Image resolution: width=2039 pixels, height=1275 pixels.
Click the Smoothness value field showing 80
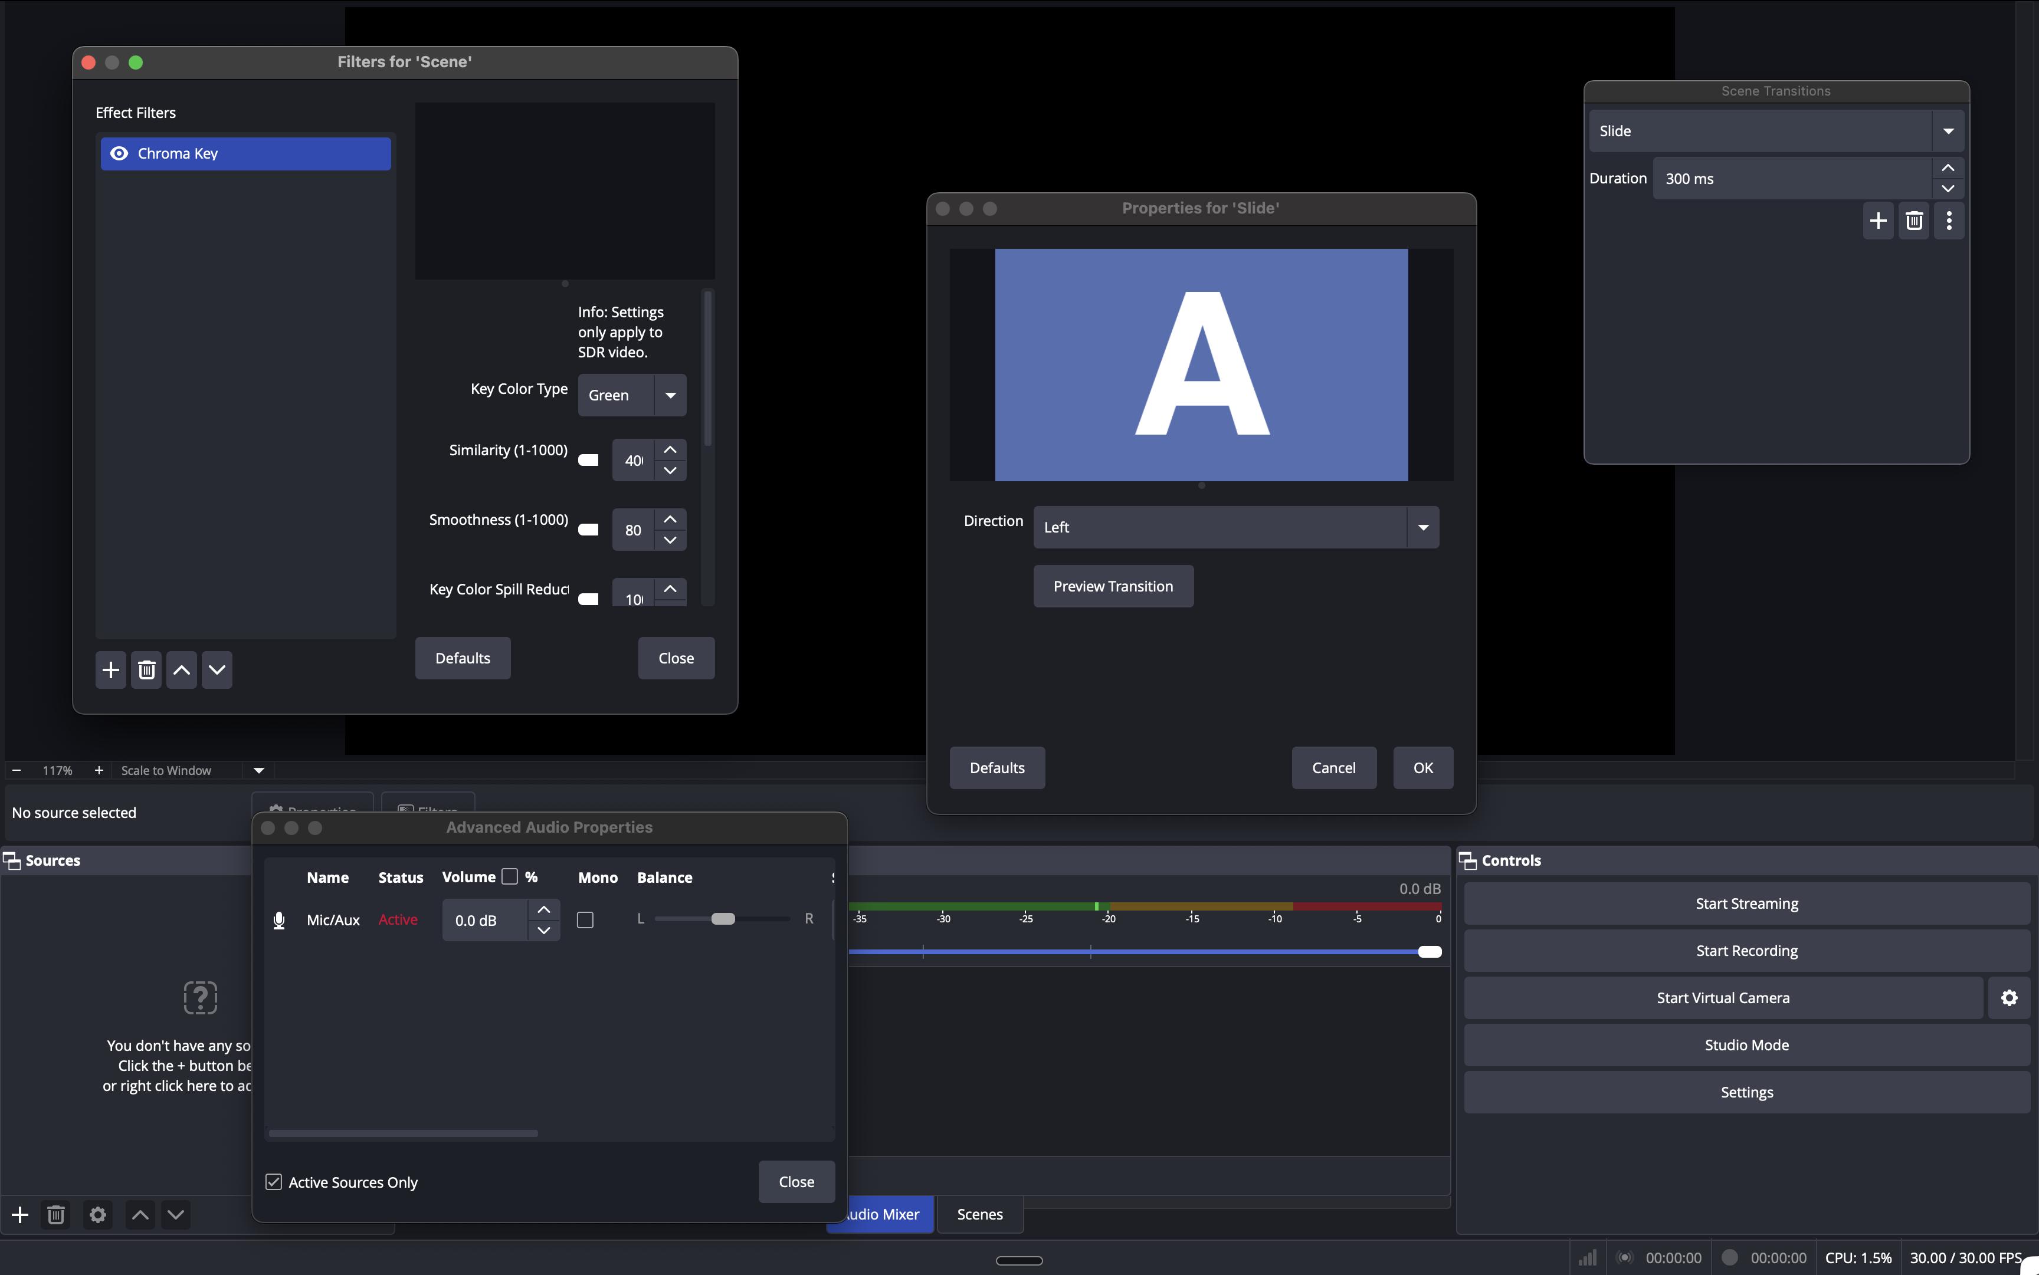[x=634, y=530]
